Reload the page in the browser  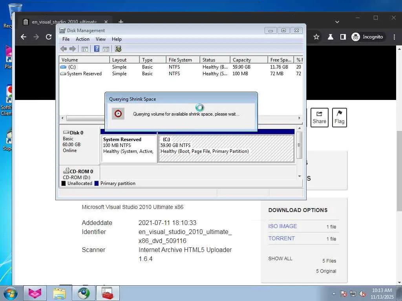pos(49,37)
